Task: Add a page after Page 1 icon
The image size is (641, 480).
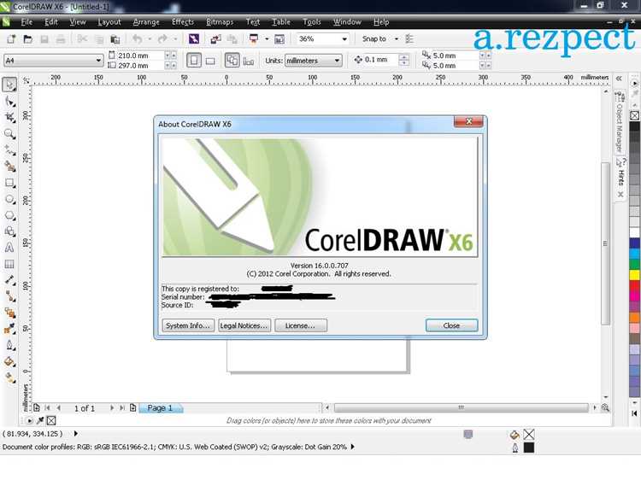Action: [x=132, y=407]
